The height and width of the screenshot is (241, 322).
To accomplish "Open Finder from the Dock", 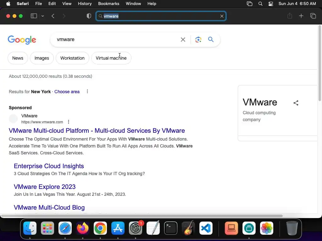I will 30,228.
